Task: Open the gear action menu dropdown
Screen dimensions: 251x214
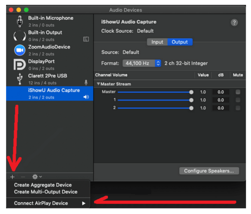Action: 37,177
